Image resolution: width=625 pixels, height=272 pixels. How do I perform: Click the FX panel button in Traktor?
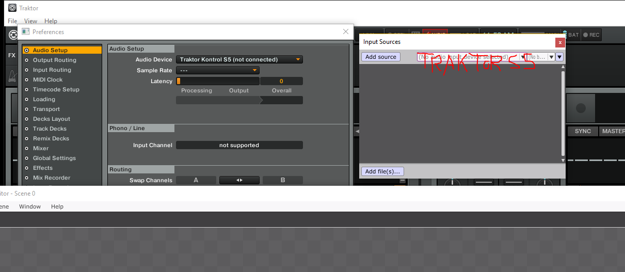click(x=11, y=55)
